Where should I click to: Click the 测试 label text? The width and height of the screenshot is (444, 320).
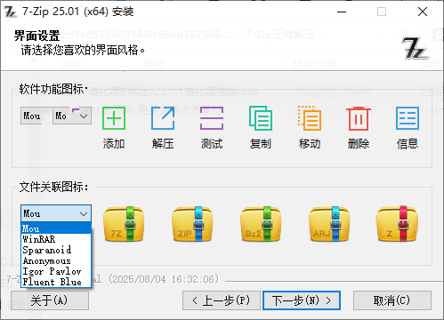212,144
